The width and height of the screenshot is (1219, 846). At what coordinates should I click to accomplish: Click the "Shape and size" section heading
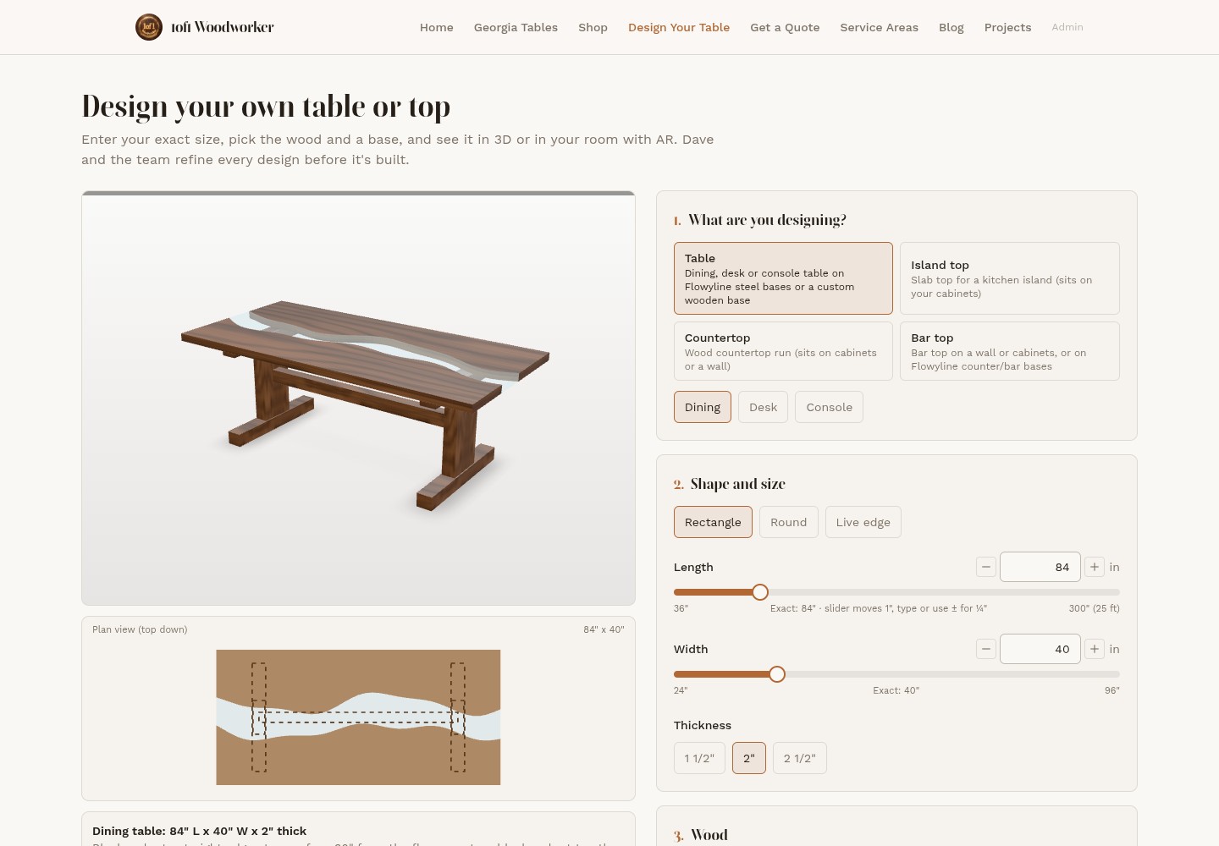[738, 484]
